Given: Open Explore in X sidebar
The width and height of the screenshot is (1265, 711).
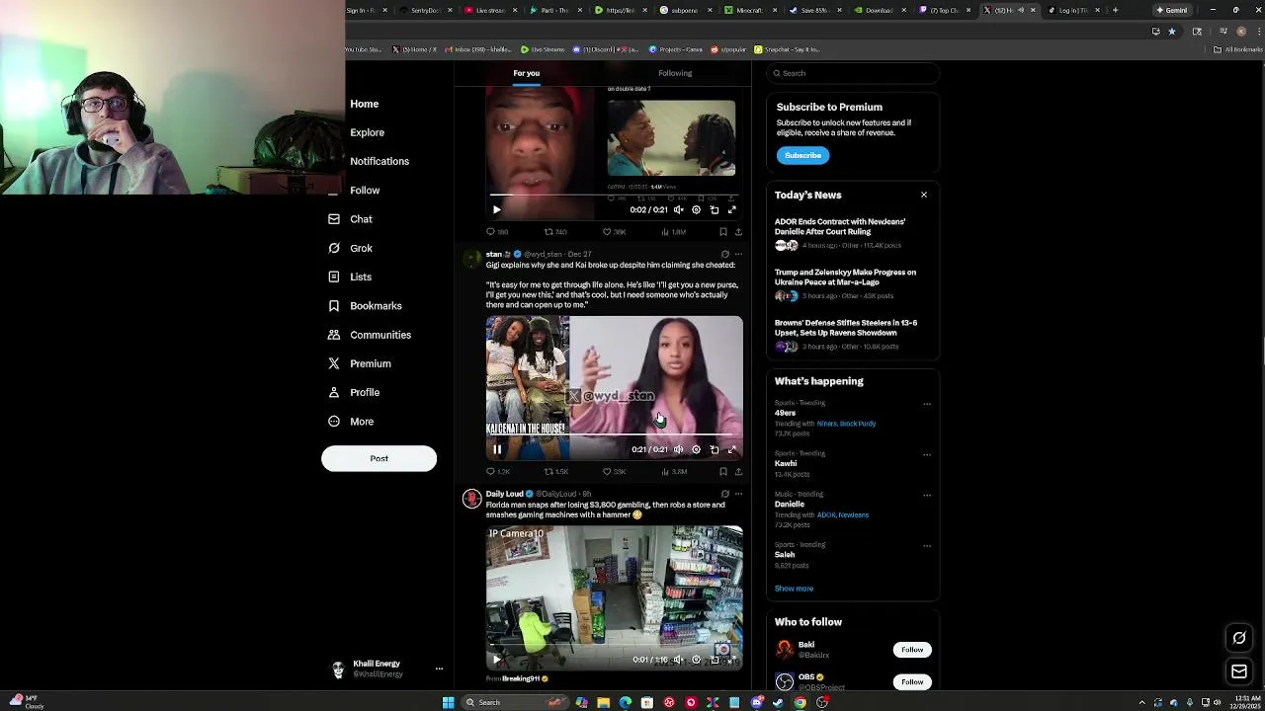Looking at the screenshot, I should click(367, 132).
